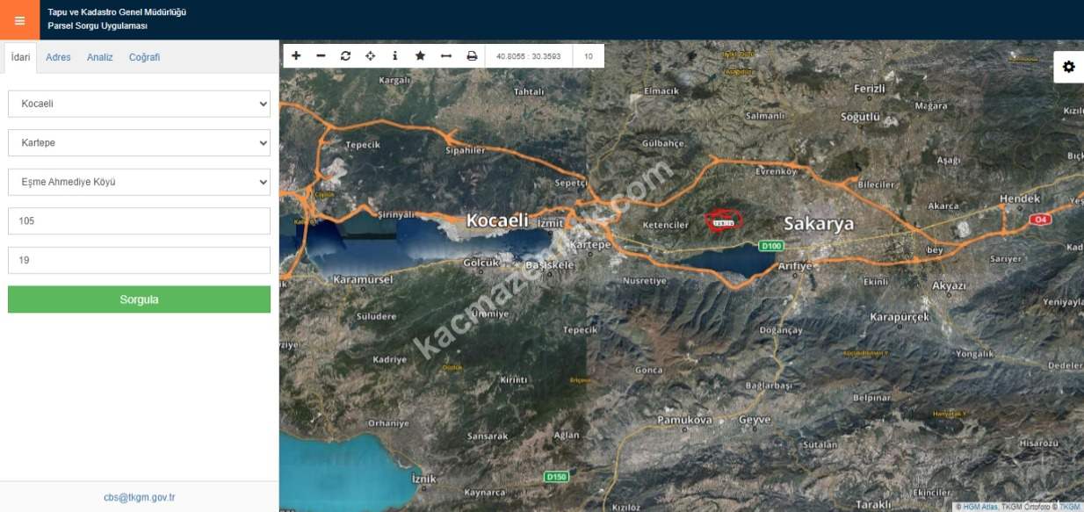The width and height of the screenshot is (1084, 512).
Task: Switch to the Analiz tab
Action: click(99, 57)
